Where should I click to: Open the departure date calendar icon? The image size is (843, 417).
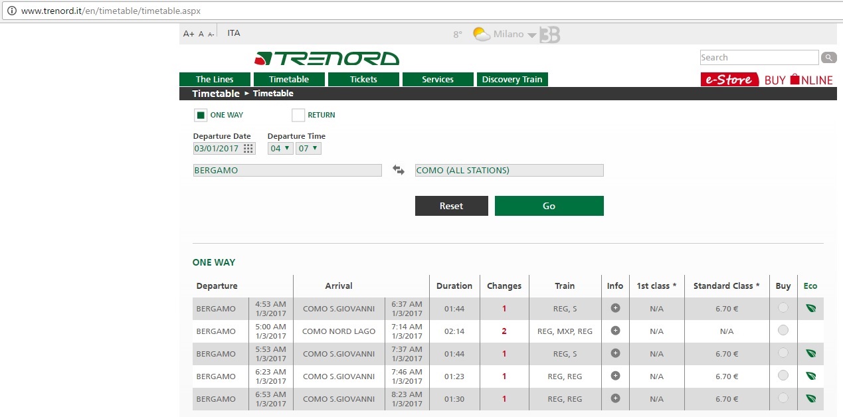click(x=248, y=149)
